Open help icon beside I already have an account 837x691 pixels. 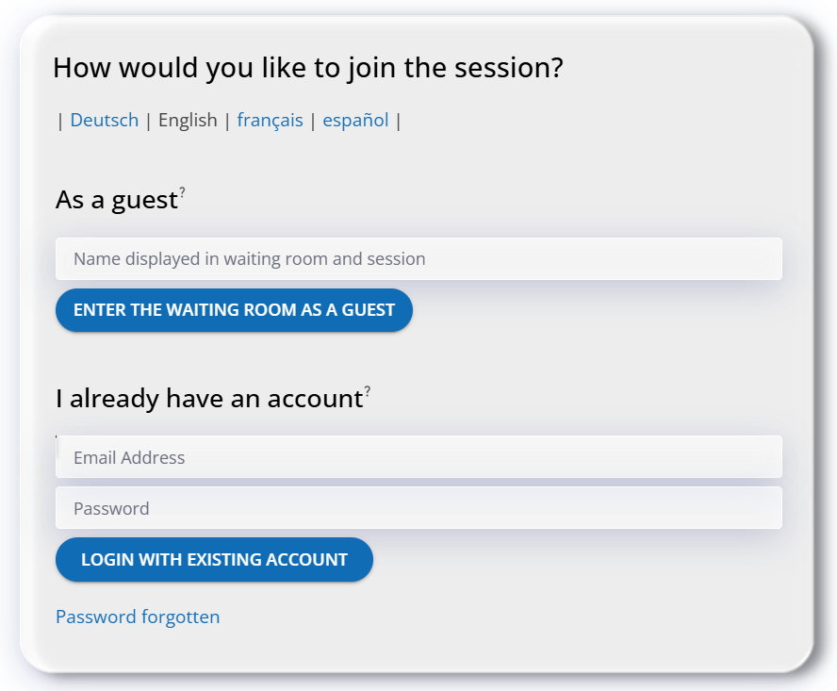tap(368, 390)
